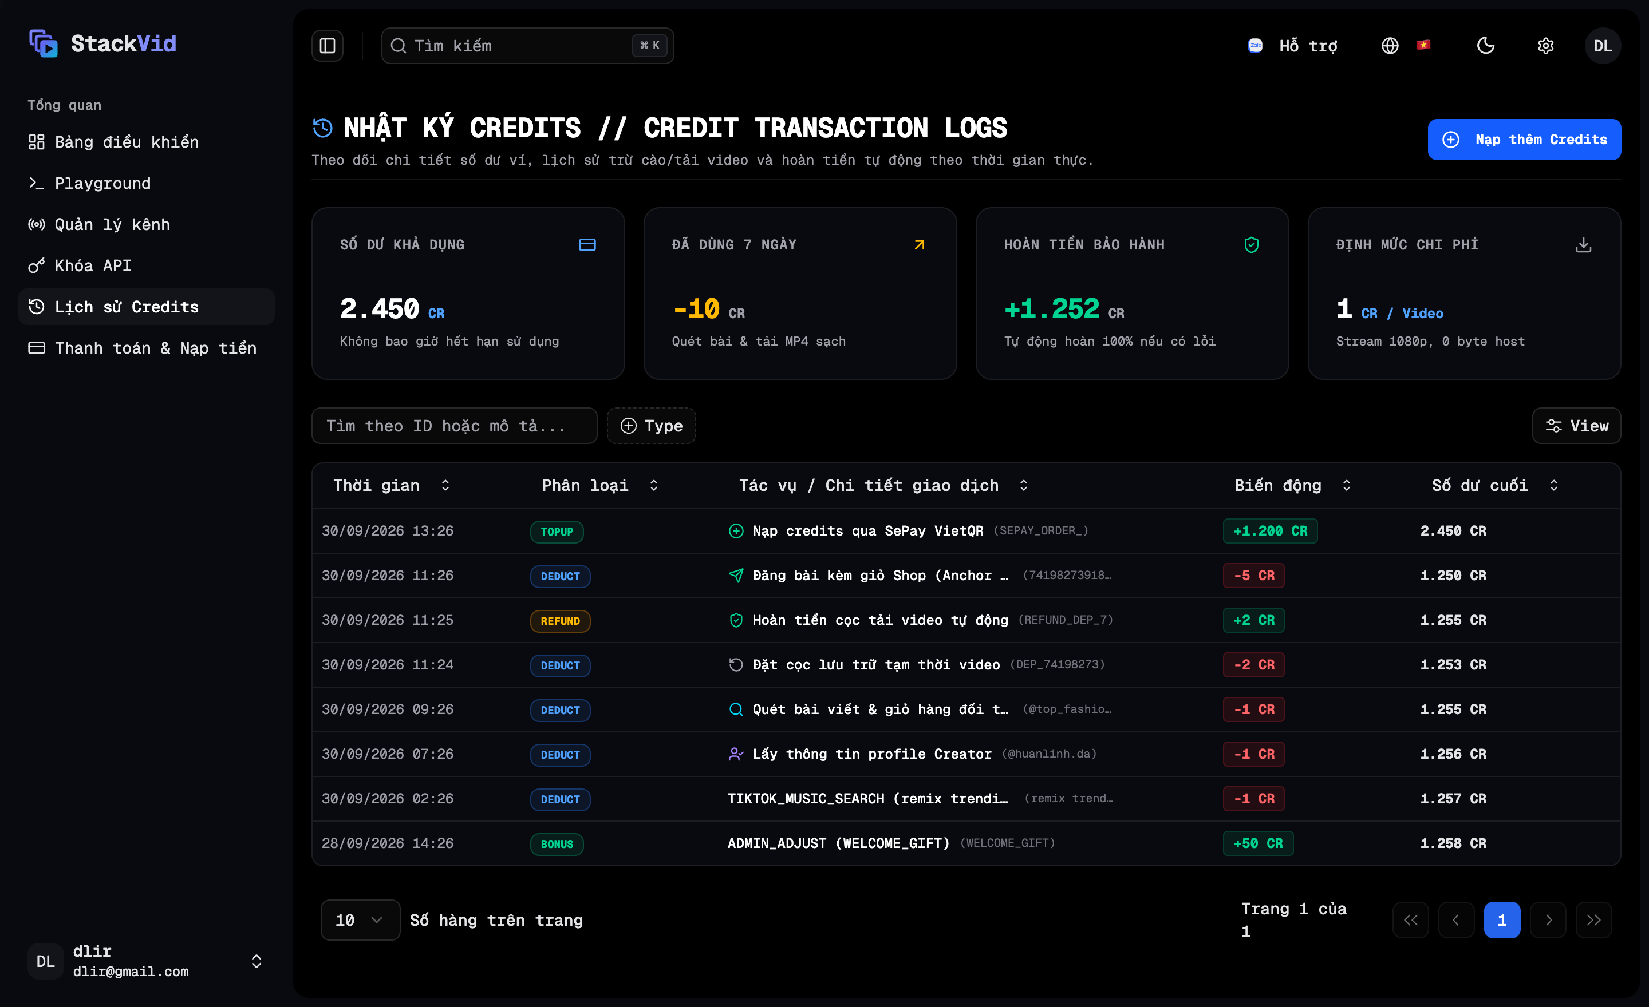Click the credits history clock icon in title

point(322,128)
